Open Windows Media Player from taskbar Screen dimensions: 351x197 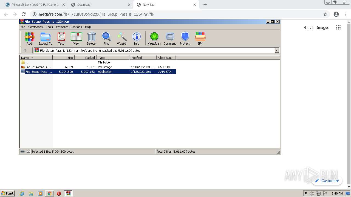[x=40, y=193]
